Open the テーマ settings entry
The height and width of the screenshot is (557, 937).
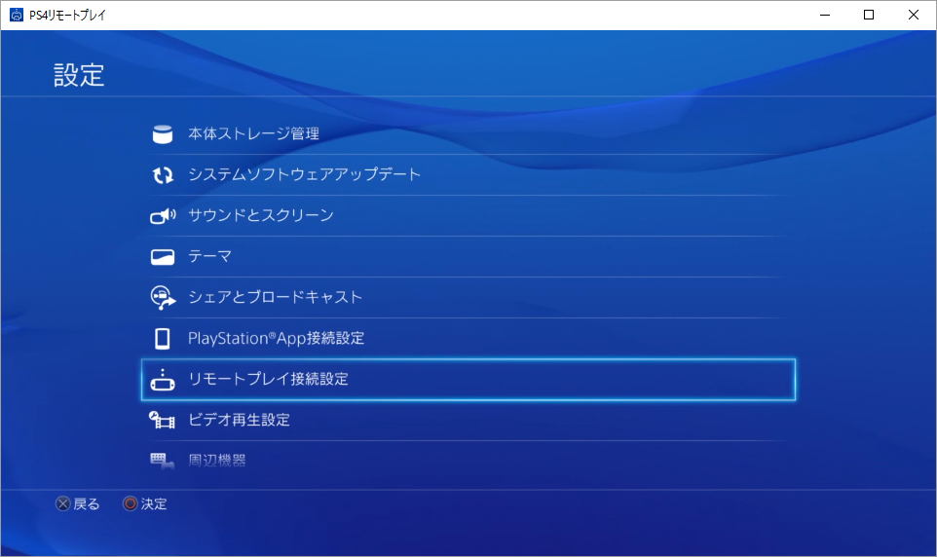tap(468, 257)
